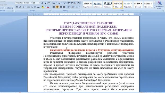Center align the text

57,7
